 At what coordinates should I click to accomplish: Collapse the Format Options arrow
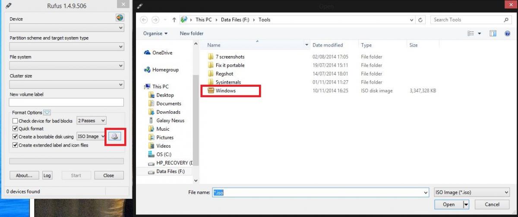click(x=47, y=113)
